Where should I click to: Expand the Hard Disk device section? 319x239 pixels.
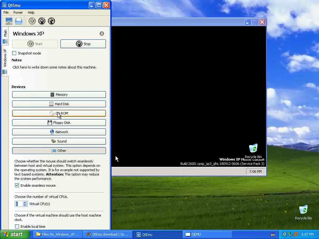click(59, 104)
